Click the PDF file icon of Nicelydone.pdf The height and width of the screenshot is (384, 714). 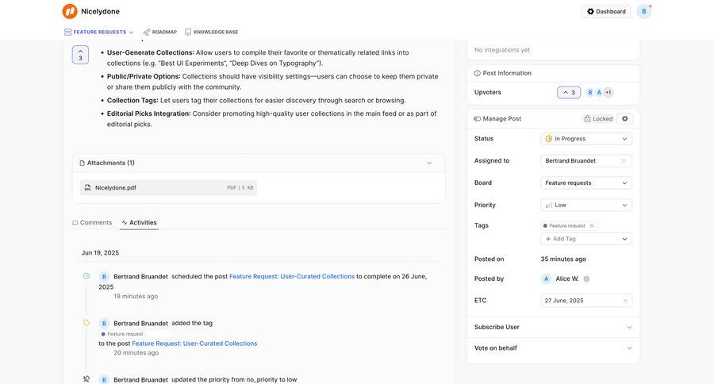(x=87, y=188)
